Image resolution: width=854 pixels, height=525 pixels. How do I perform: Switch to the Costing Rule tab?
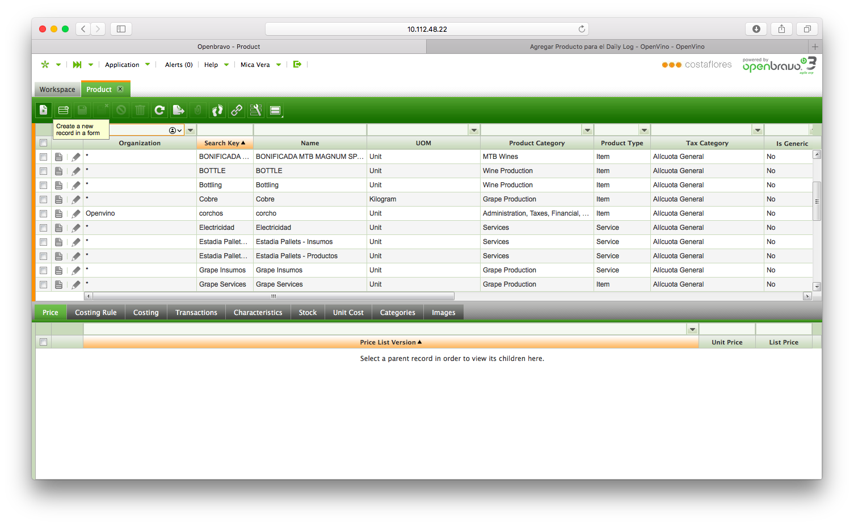96,313
